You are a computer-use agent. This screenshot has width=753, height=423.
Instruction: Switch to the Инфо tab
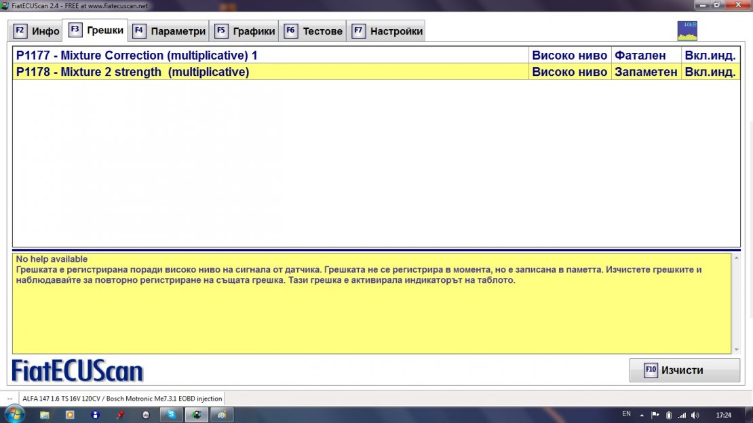pos(37,31)
